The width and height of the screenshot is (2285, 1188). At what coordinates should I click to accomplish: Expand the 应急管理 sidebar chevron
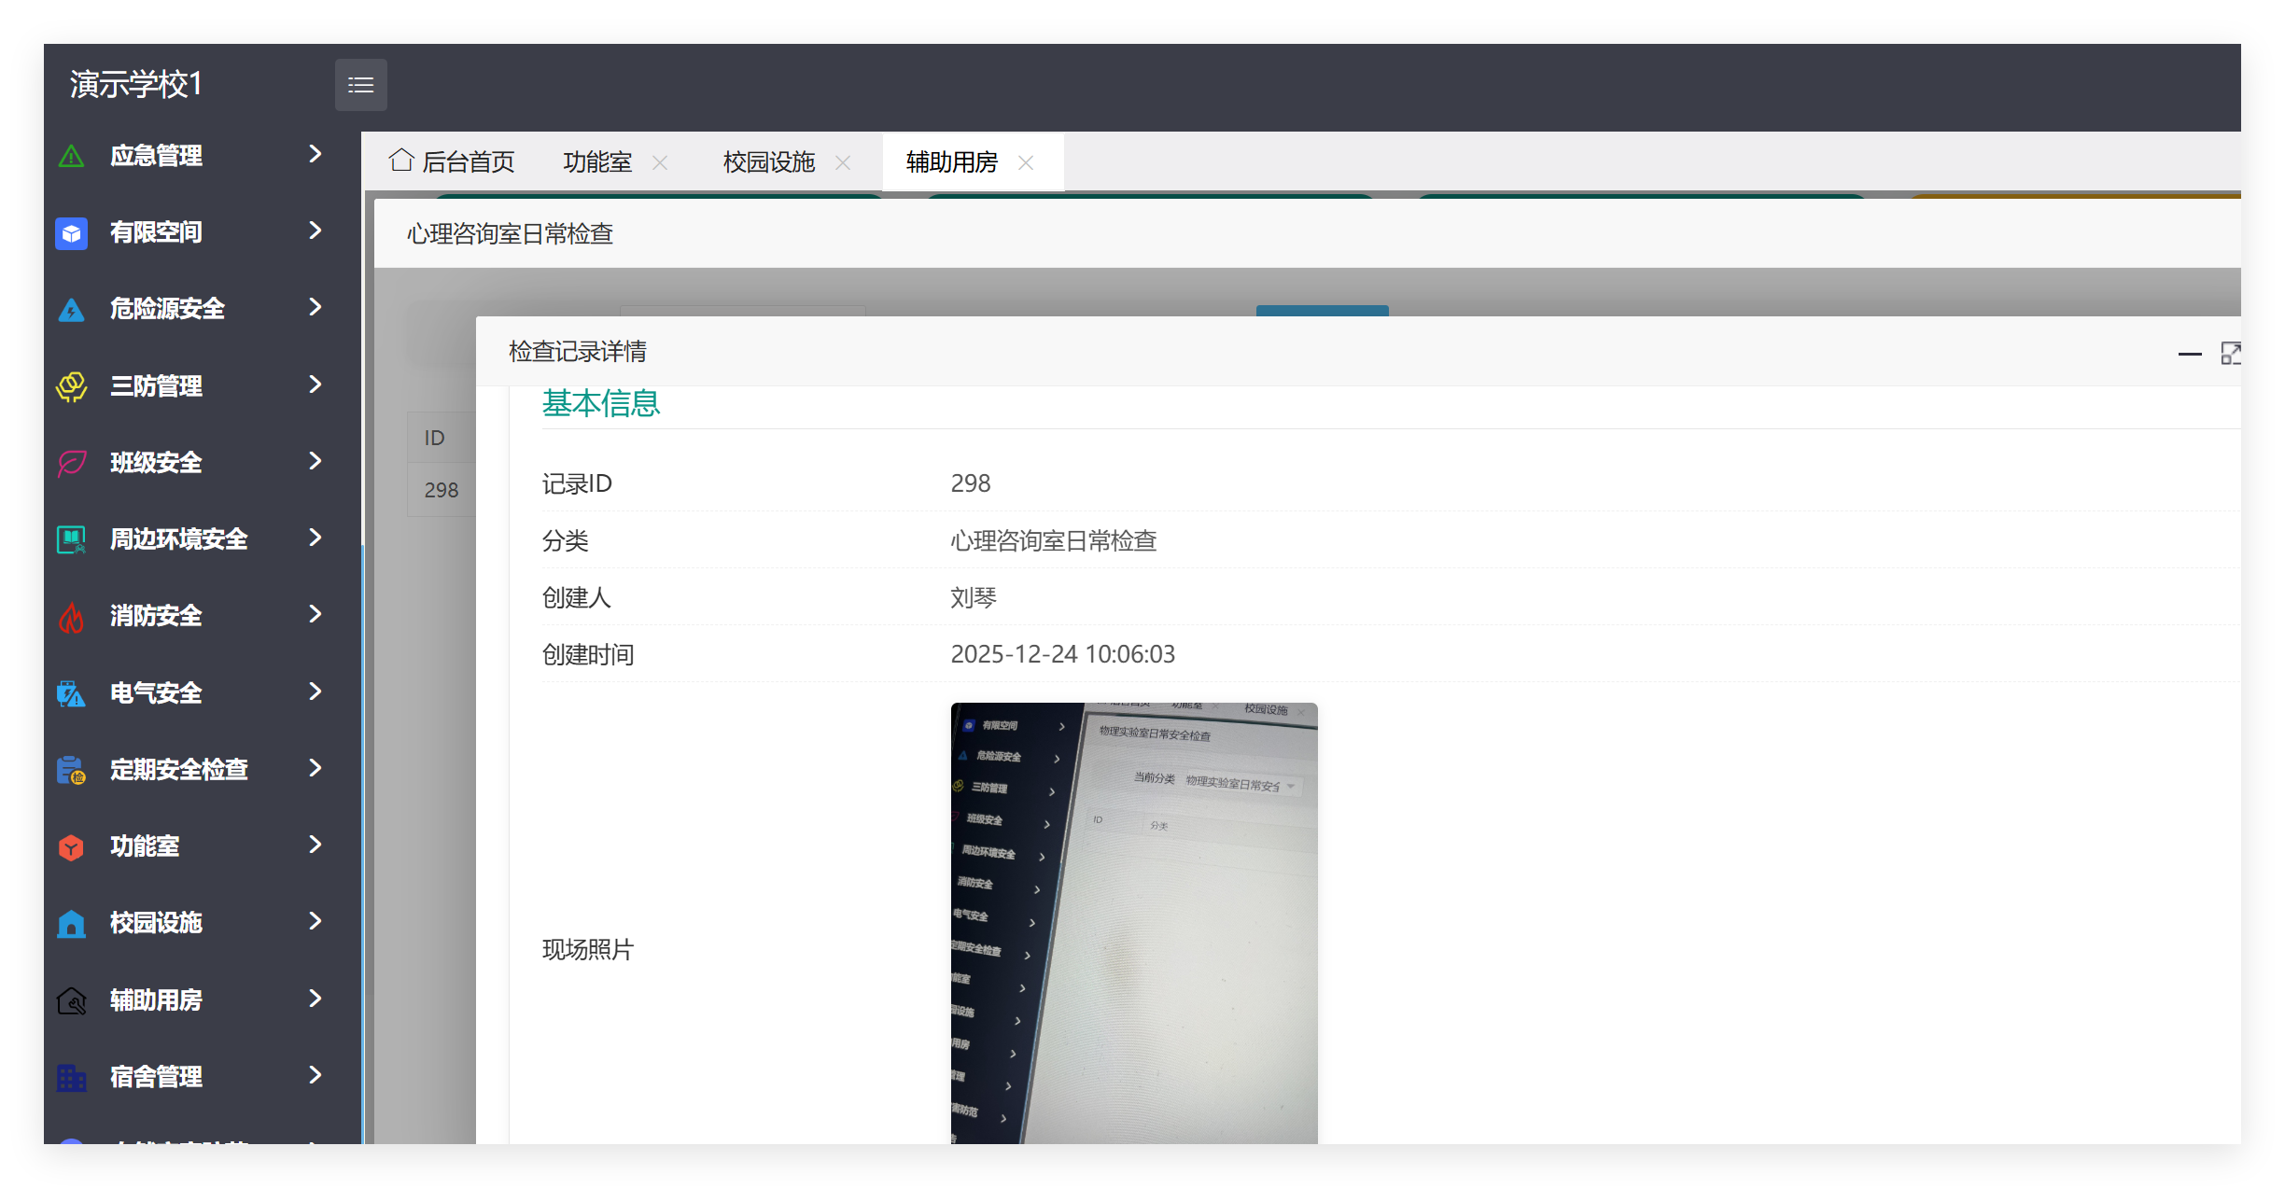point(314,155)
